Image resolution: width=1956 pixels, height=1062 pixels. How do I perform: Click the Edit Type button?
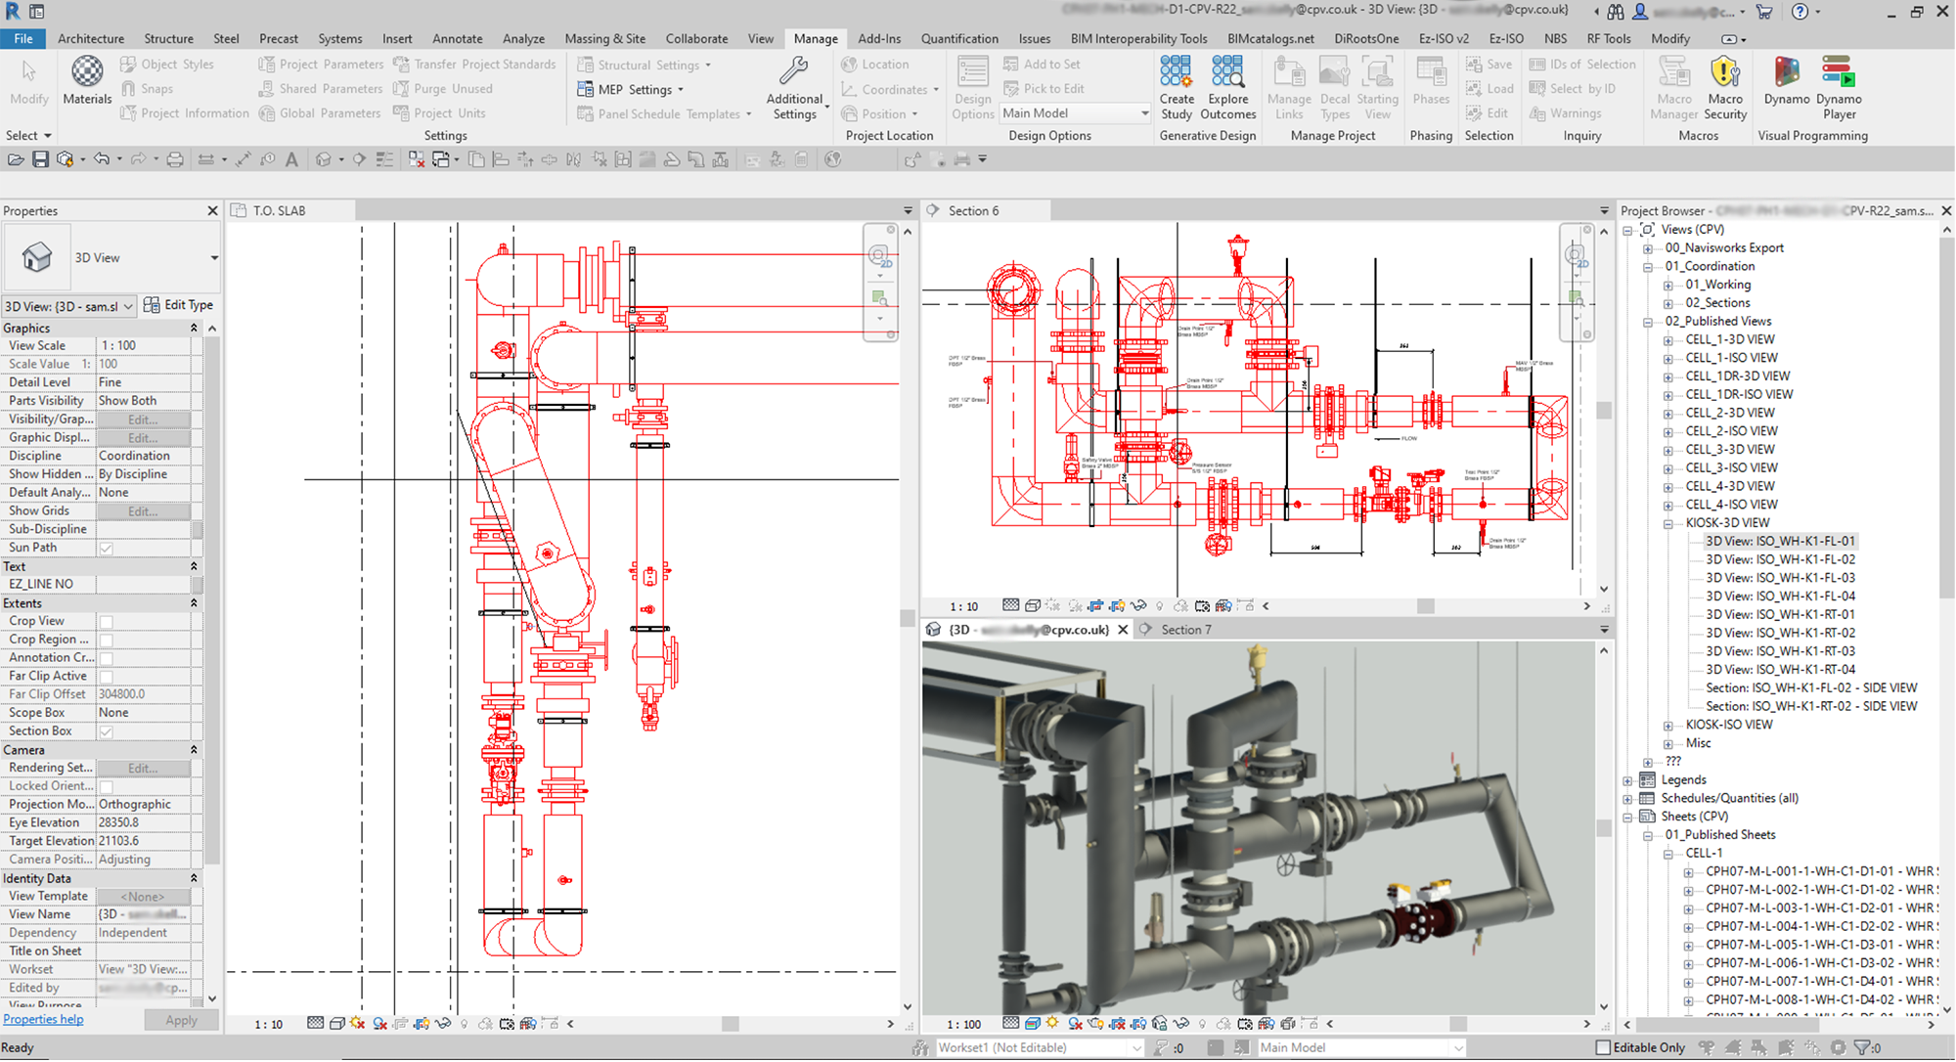pos(179,305)
